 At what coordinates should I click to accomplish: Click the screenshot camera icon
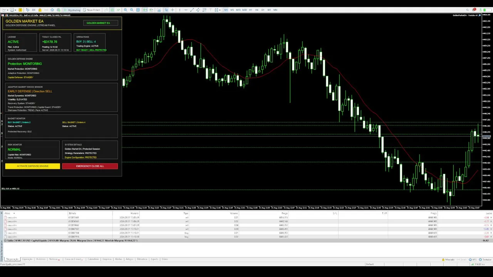[x=159, y=10]
